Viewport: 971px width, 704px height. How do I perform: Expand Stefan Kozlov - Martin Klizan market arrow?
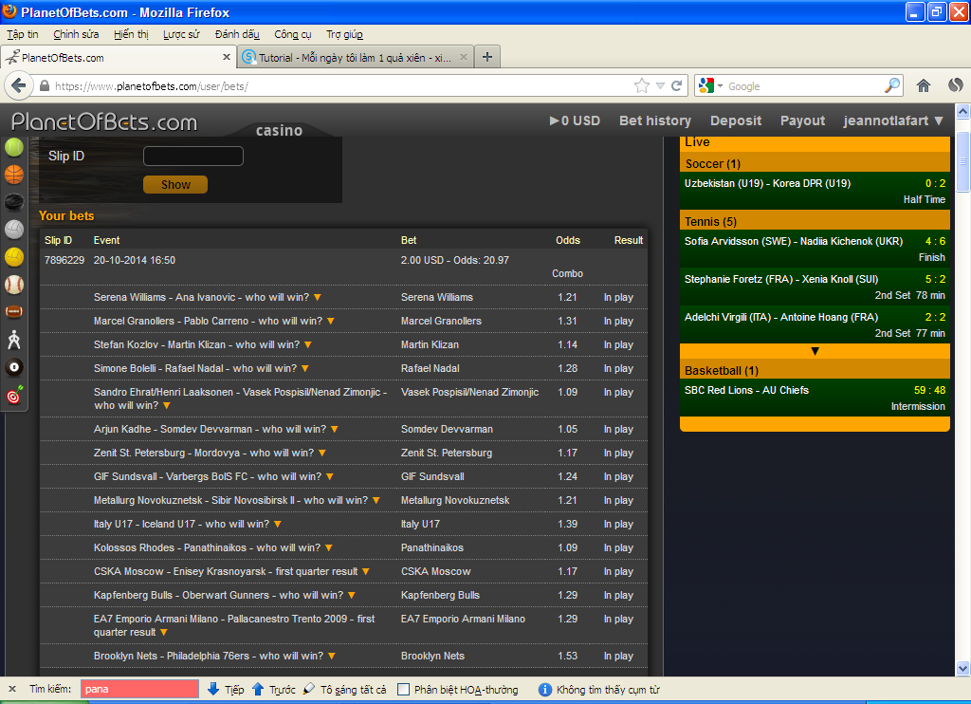pyautogui.click(x=308, y=344)
